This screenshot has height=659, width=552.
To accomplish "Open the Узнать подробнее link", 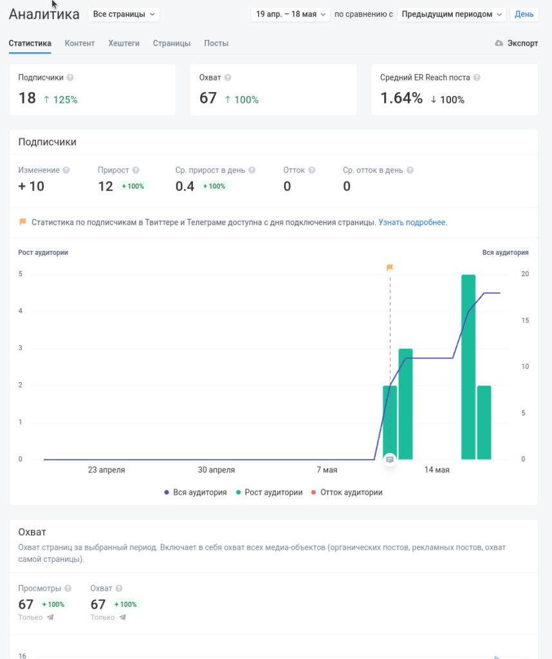I will click(412, 222).
